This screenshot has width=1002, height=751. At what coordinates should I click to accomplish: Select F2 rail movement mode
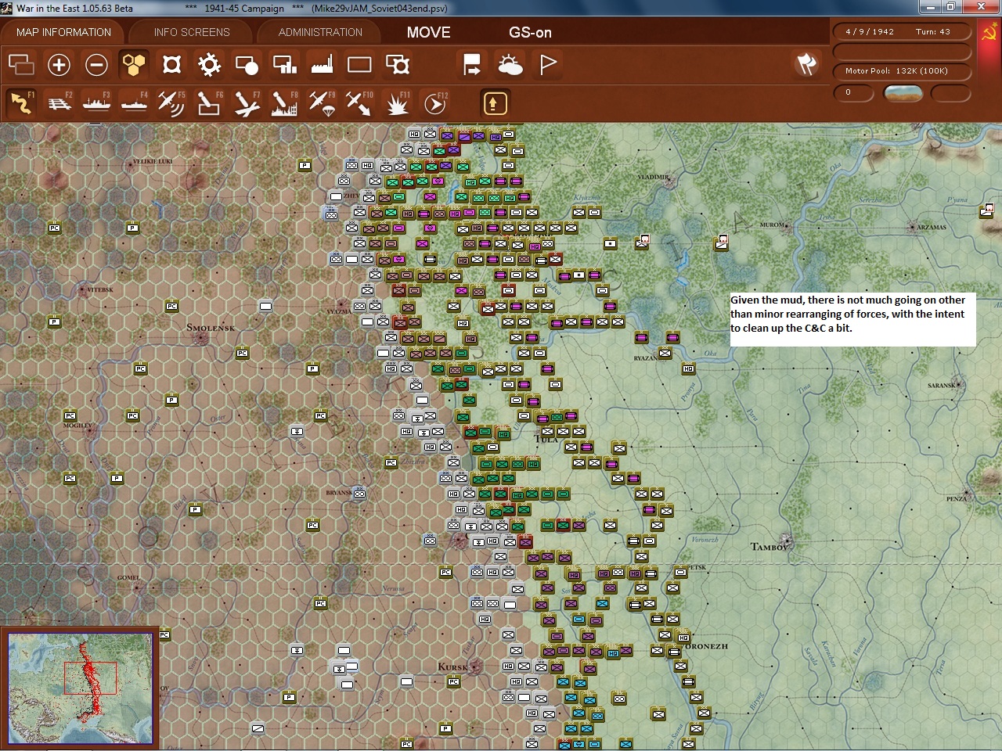coord(59,103)
